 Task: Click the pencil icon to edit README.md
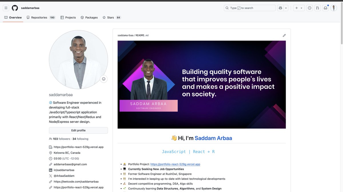[x=284, y=35]
